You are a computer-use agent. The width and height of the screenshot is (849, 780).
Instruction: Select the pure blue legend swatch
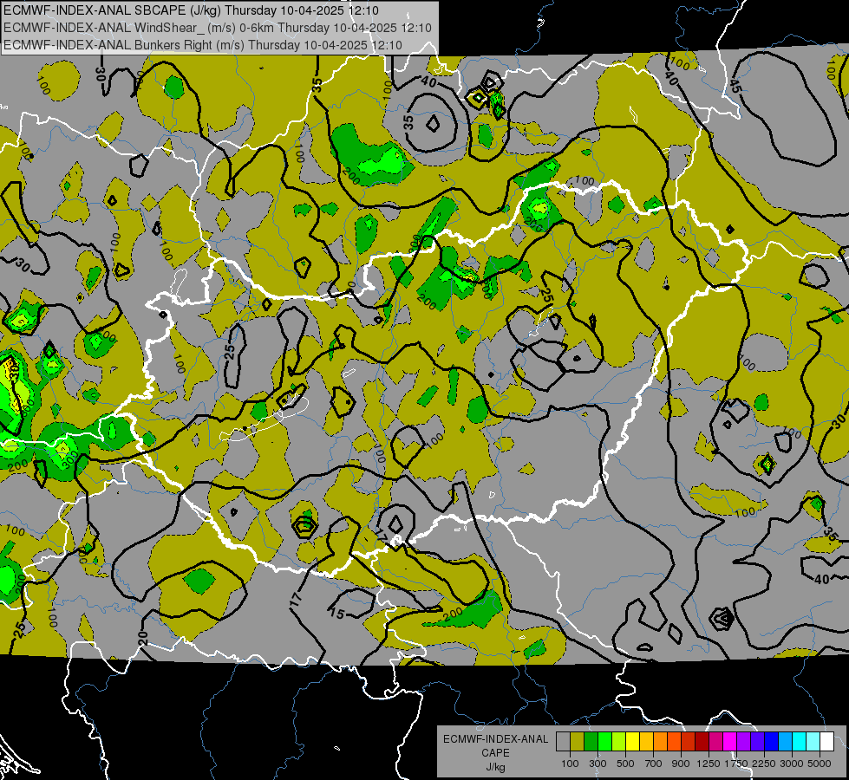coord(771,742)
